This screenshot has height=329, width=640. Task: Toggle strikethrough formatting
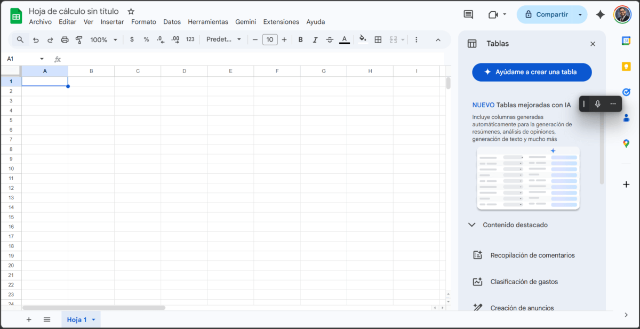click(330, 39)
